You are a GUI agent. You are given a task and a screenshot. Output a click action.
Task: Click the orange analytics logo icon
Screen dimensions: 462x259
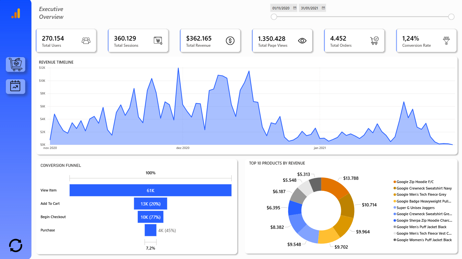pos(16,13)
